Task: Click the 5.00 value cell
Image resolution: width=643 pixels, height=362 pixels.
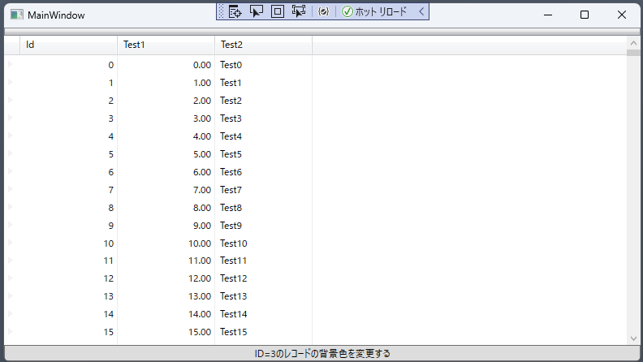Action: tap(166, 154)
